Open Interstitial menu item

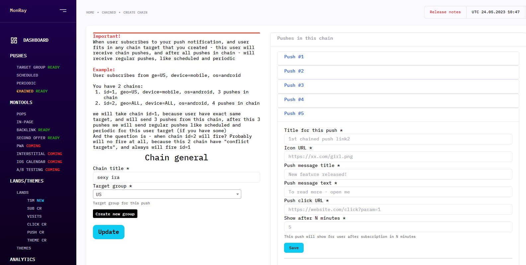[x=39, y=154]
